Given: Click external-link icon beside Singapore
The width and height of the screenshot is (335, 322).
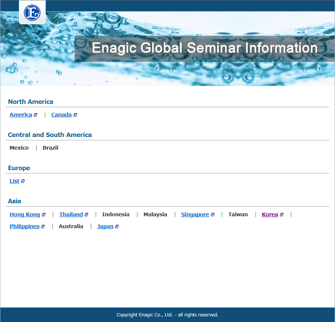Looking at the screenshot, I should 212,214.
